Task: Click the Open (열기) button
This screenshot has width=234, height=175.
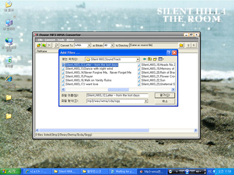Action: 165,95
